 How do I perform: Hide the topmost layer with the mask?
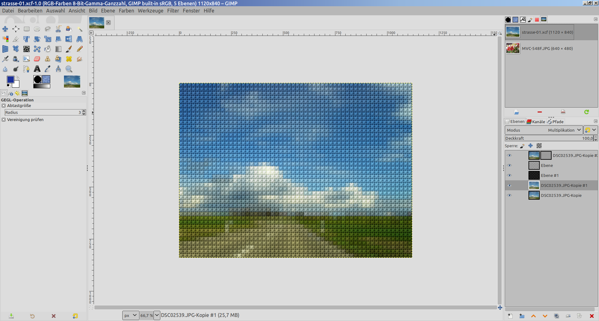[509, 155]
